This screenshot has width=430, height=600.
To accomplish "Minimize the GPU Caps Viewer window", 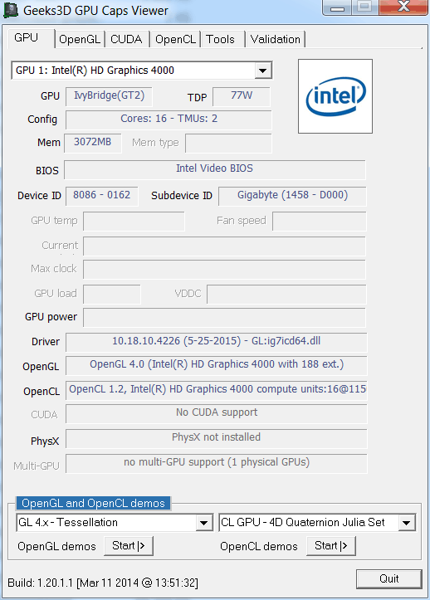I will coord(337,7).
